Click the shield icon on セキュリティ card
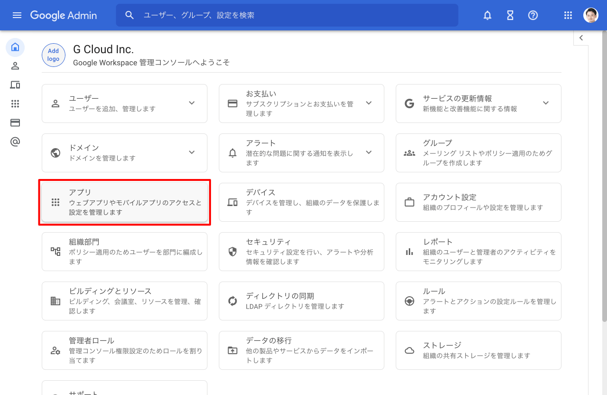This screenshot has height=395, width=607. (232, 252)
